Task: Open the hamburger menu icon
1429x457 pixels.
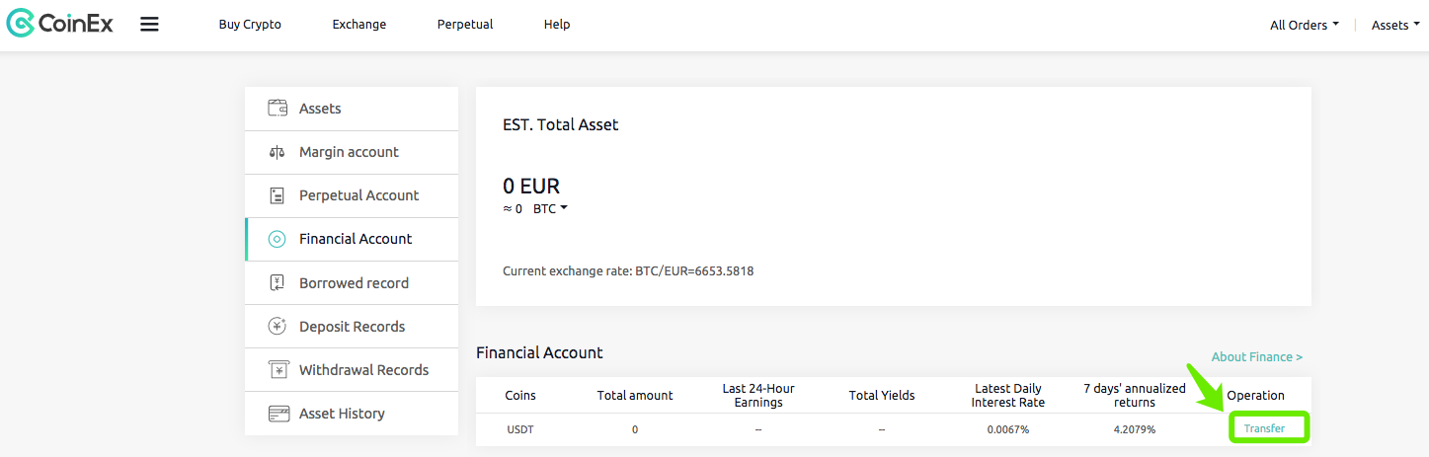Action: [149, 24]
